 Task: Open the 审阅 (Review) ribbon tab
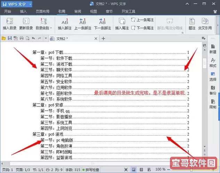[78, 11]
